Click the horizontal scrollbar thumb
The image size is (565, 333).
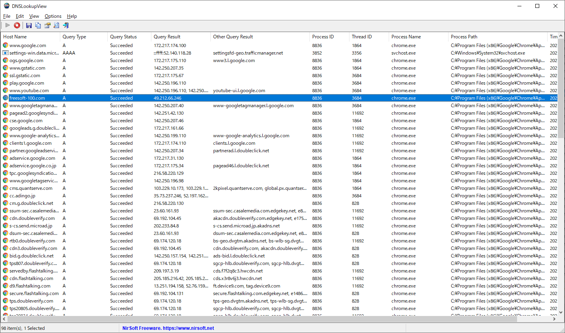pyautogui.click(x=262, y=319)
